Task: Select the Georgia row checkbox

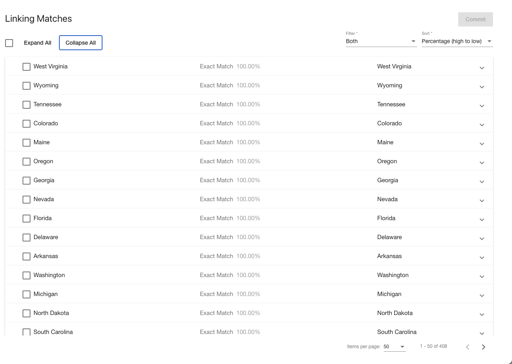Action: (27, 181)
